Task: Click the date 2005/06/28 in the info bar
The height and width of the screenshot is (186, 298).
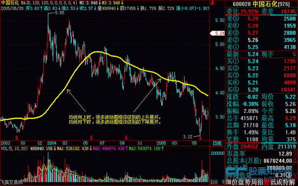Action: pyautogui.click(x=12, y=8)
